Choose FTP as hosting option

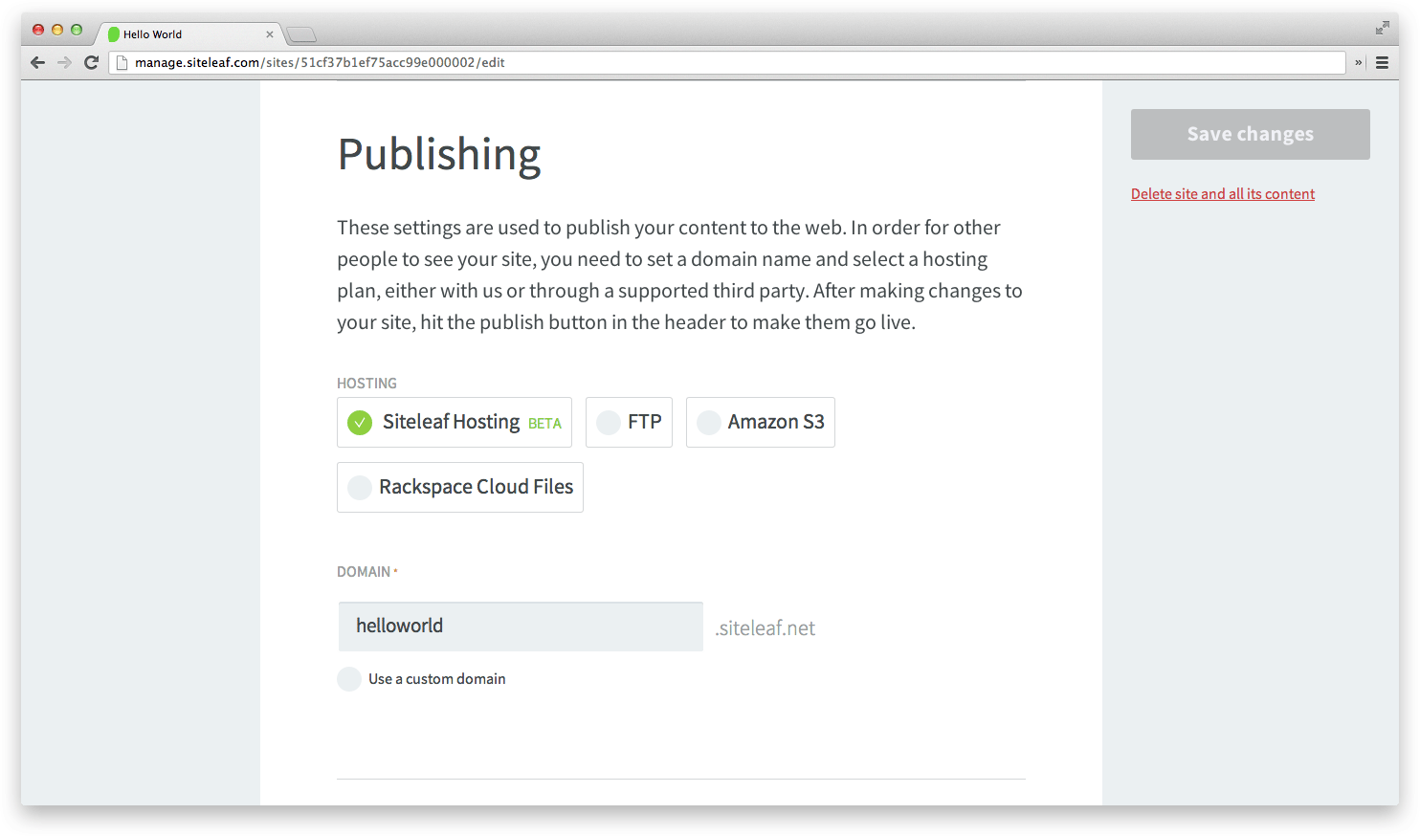[629, 422]
